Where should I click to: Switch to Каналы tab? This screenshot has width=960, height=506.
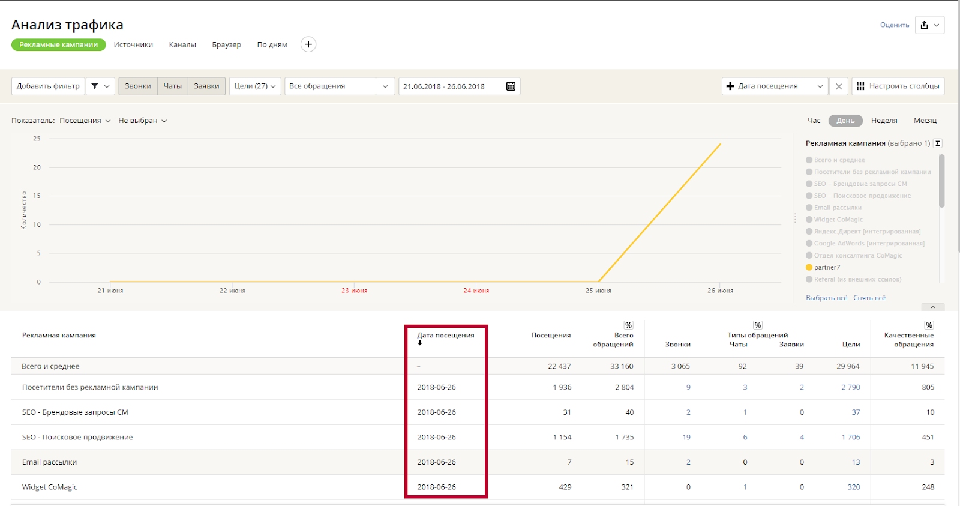click(x=182, y=44)
